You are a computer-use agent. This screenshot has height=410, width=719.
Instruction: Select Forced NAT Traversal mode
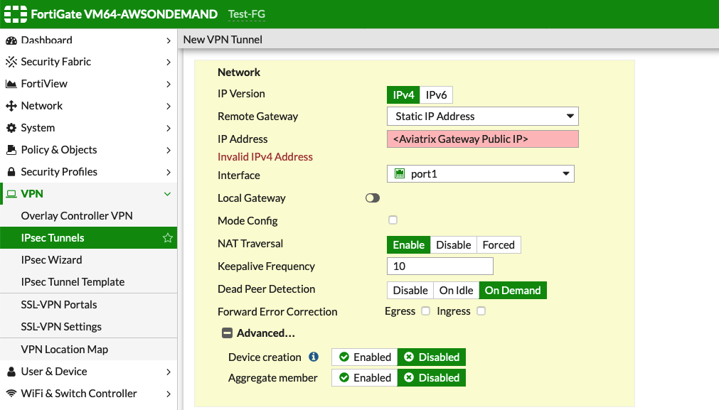click(499, 244)
